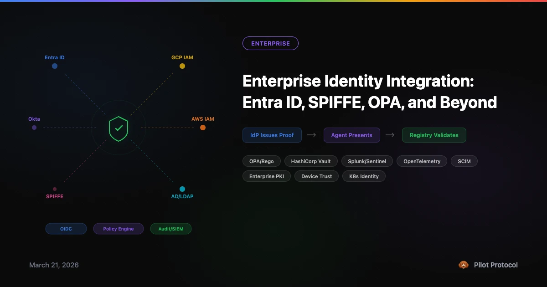Select the Registry Validates stage
Screen dimensions: 547x287
click(x=434, y=135)
